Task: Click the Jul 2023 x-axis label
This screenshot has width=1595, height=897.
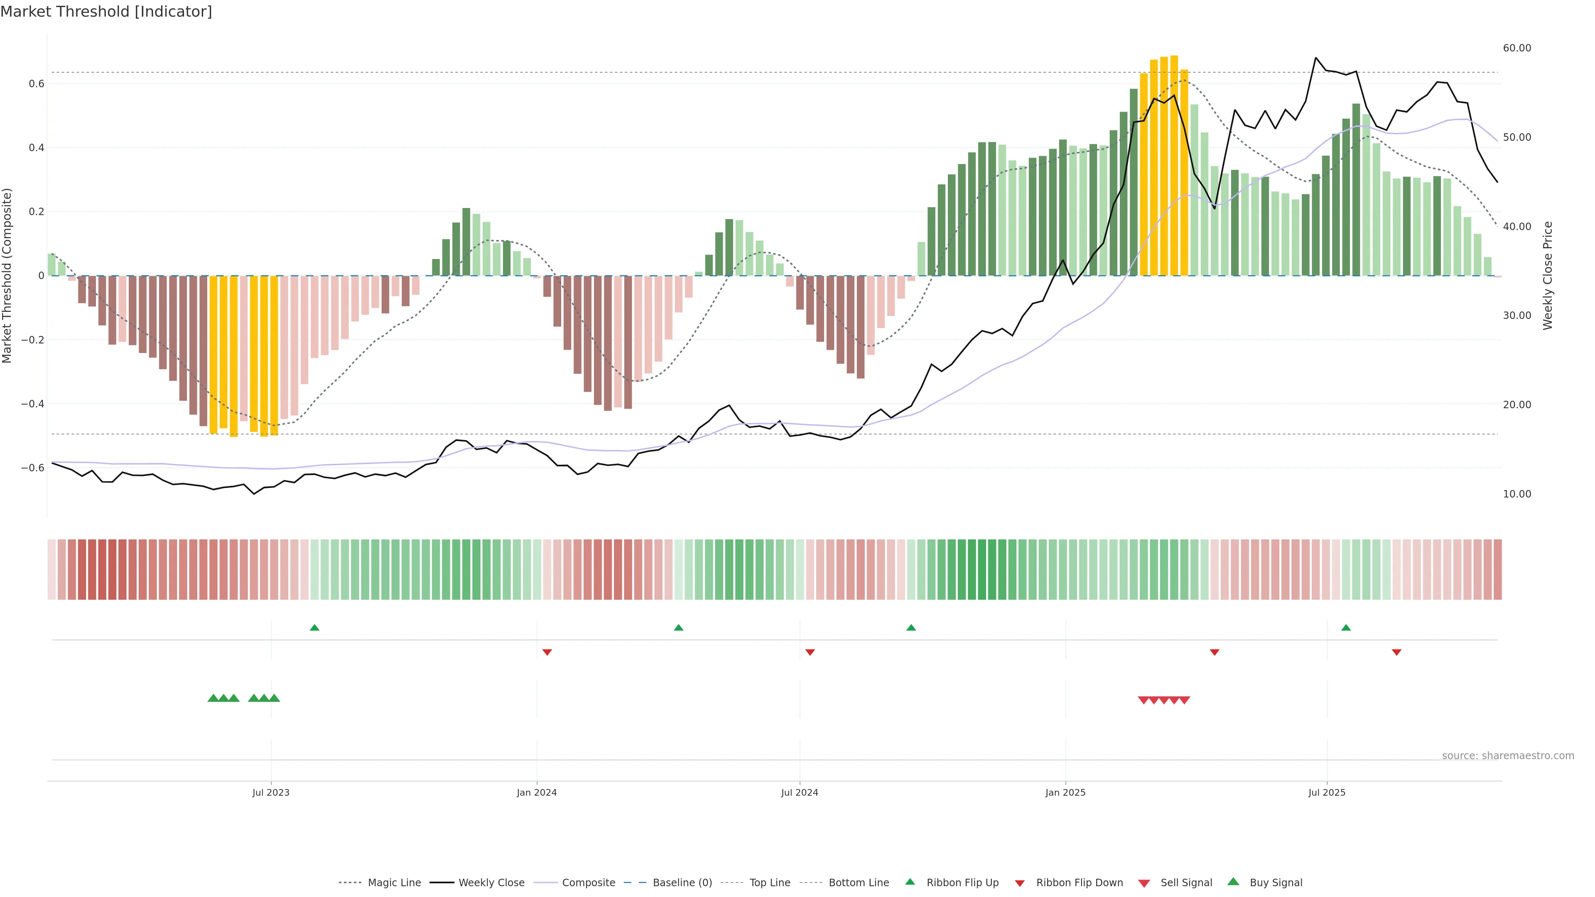Action: pos(270,792)
